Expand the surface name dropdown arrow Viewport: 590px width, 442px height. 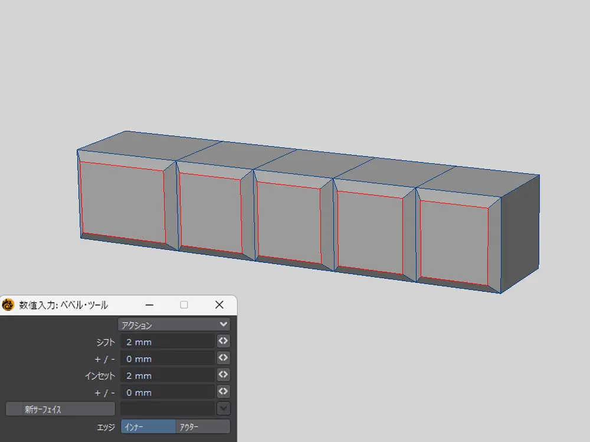pos(223,408)
